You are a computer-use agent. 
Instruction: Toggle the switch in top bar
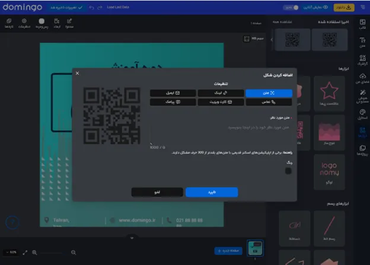coord(291,7)
